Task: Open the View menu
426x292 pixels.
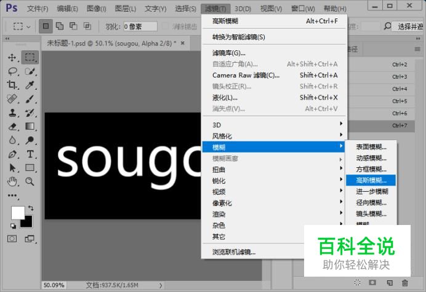Action: tap(271, 9)
